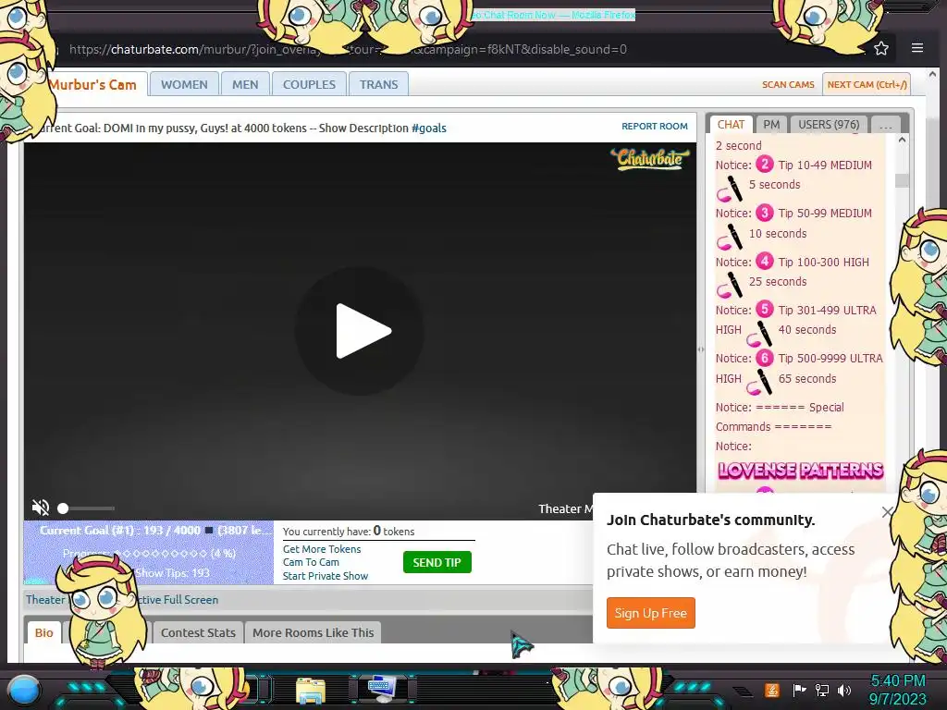Open the Windows Start orb
The height and width of the screenshot is (710, 947).
(24, 690)
